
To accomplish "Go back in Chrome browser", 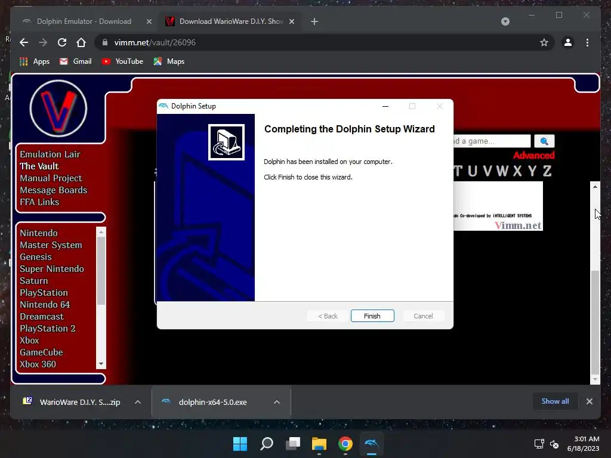I will click(24, 42).
